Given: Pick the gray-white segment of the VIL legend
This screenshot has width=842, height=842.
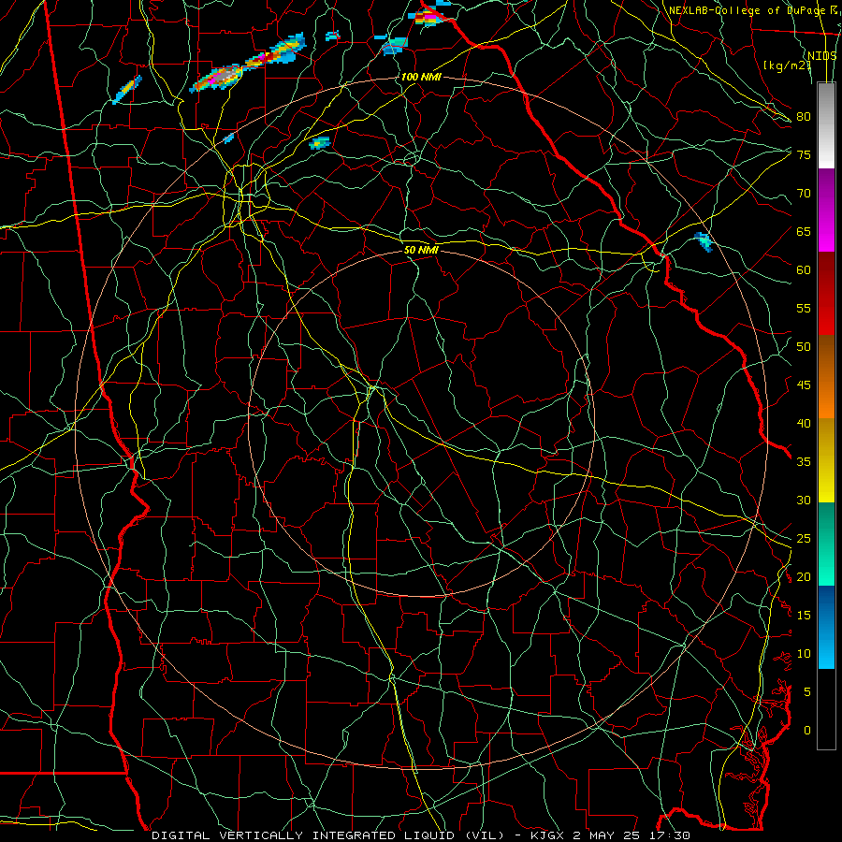Looking at the screenshot, I should [x=826, y=125].
